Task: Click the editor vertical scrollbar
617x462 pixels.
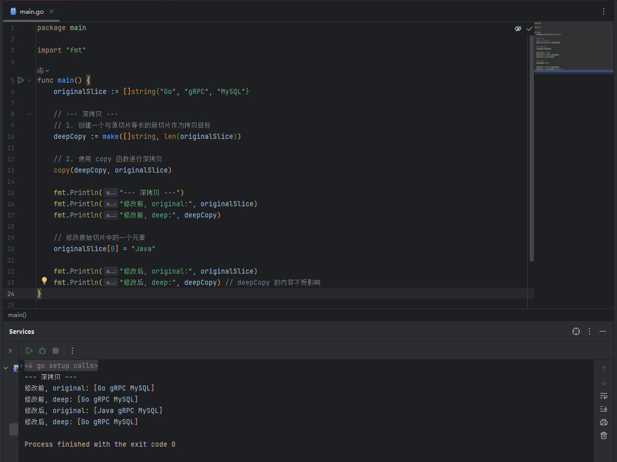Action: tap(531, 148)
